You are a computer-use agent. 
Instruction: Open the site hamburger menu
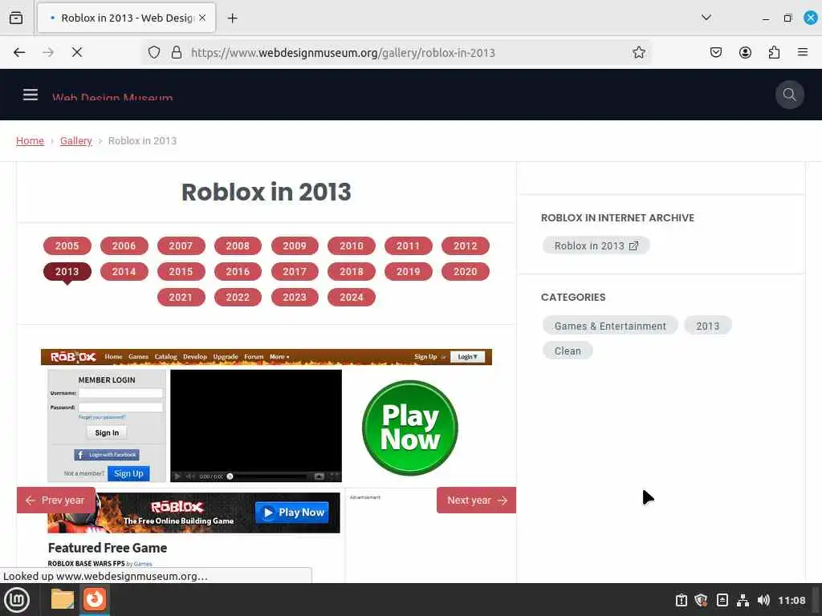click(31, 95)
